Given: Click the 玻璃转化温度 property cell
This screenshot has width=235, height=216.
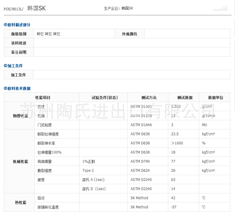Looking at the screenshot, I should tap(57, 207).
